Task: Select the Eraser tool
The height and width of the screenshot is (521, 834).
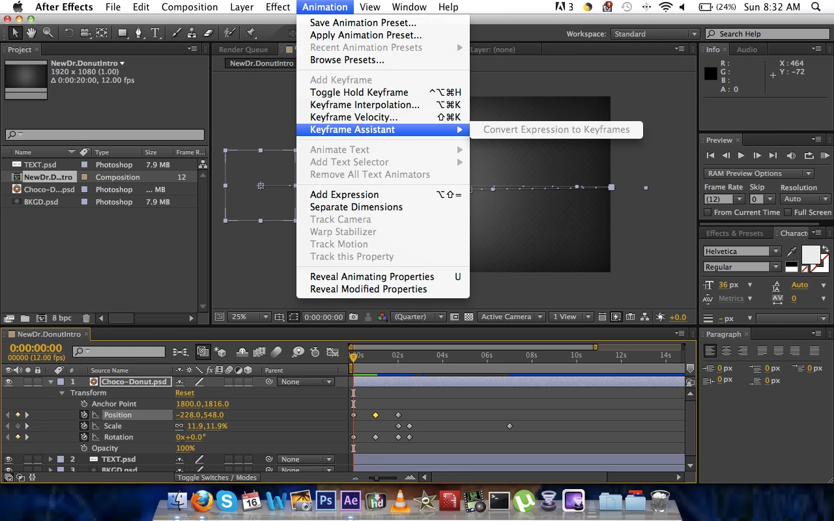Action: (x=208, y=33)
